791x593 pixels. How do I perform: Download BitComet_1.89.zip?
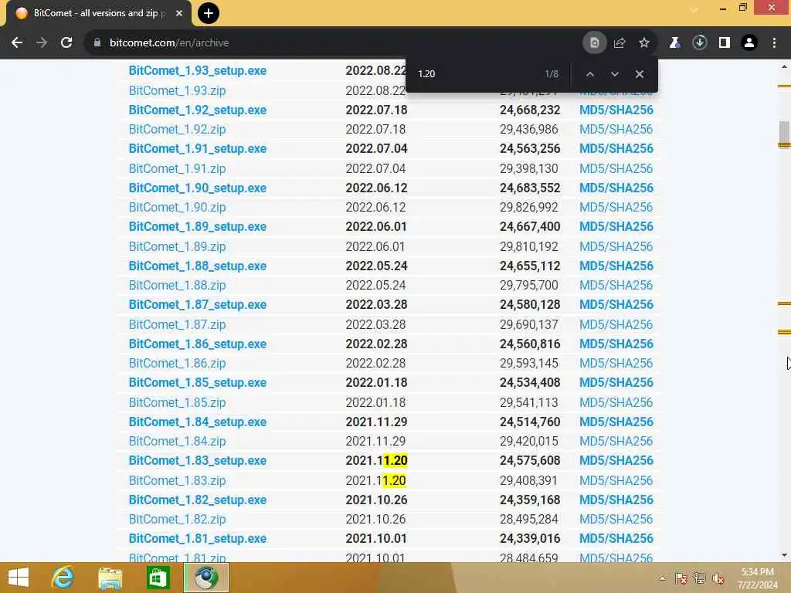pyautogui.click(x=177, y=246)
